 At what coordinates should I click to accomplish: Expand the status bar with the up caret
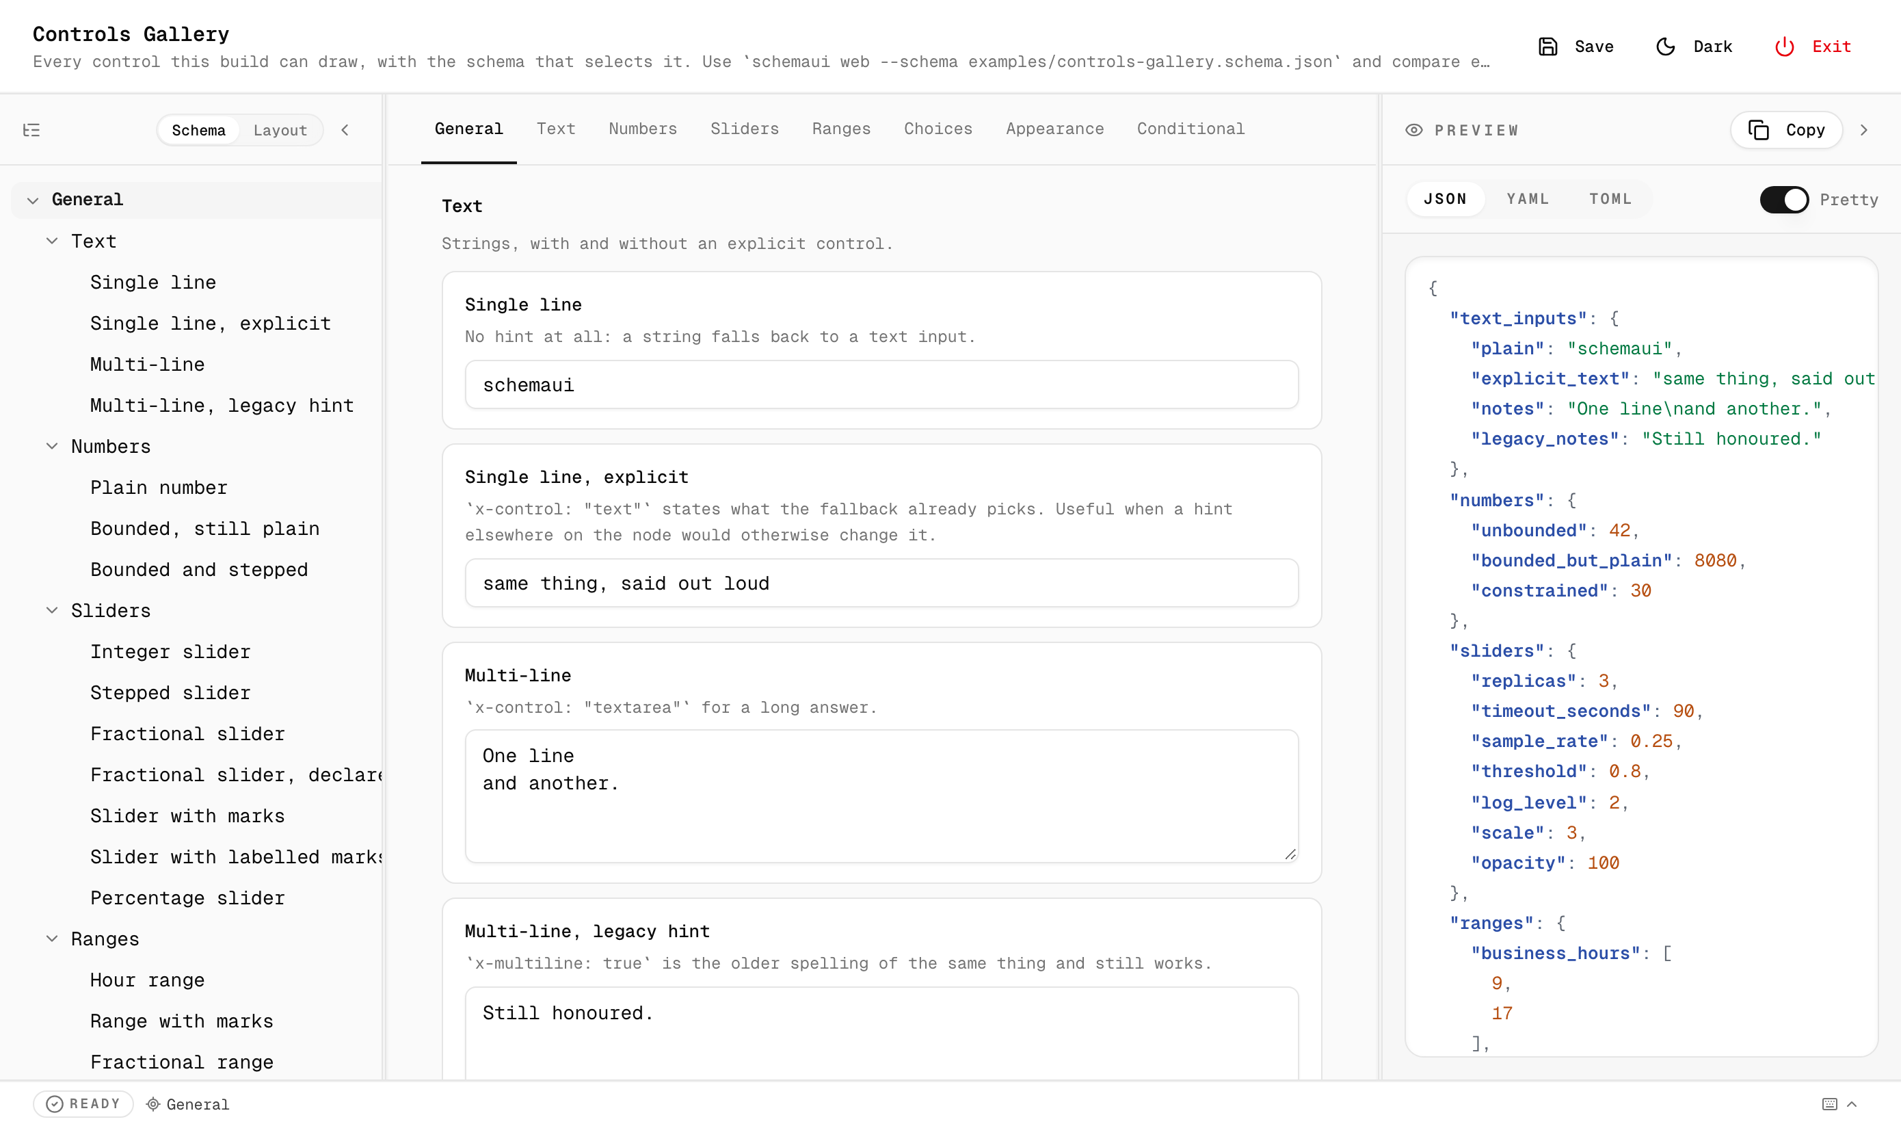(1851, 1104)
